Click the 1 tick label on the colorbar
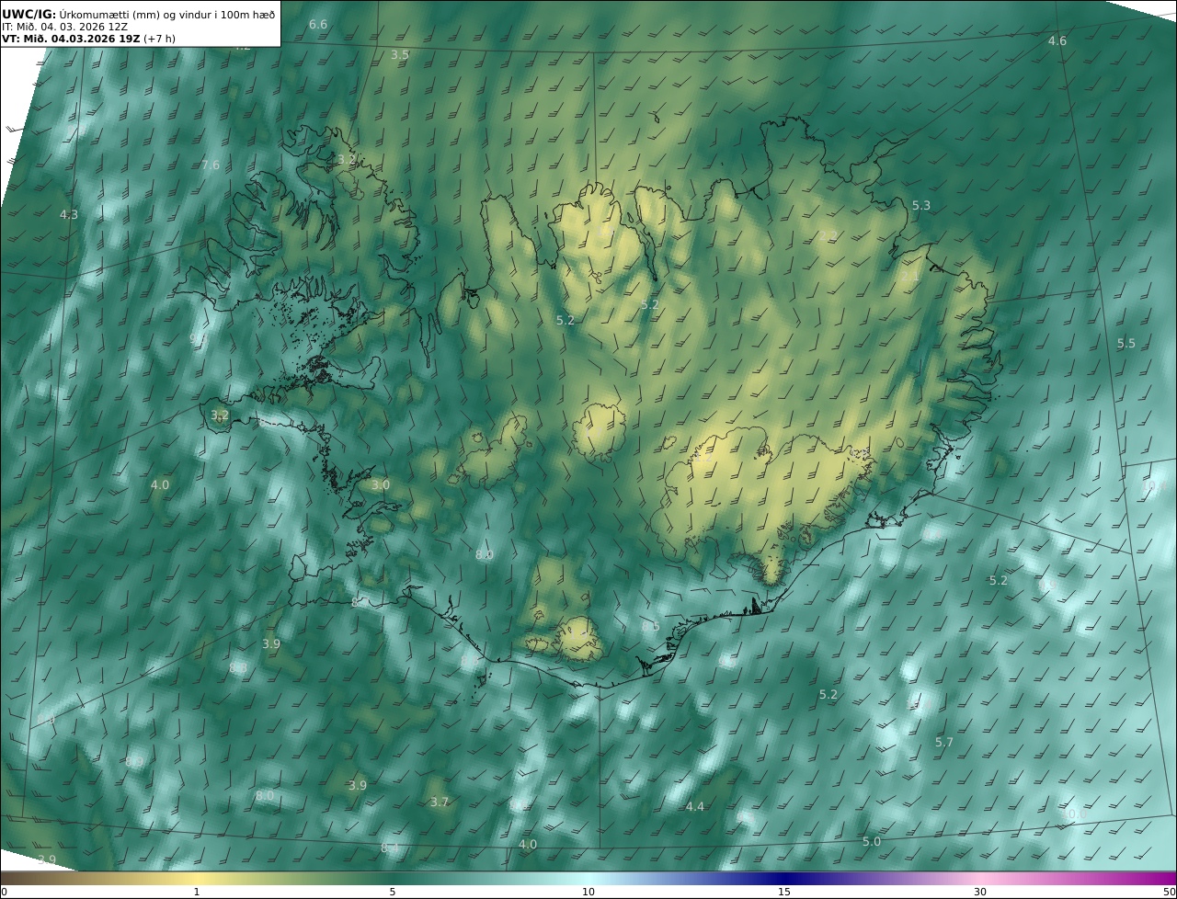1177x899 pixels. 196,892
